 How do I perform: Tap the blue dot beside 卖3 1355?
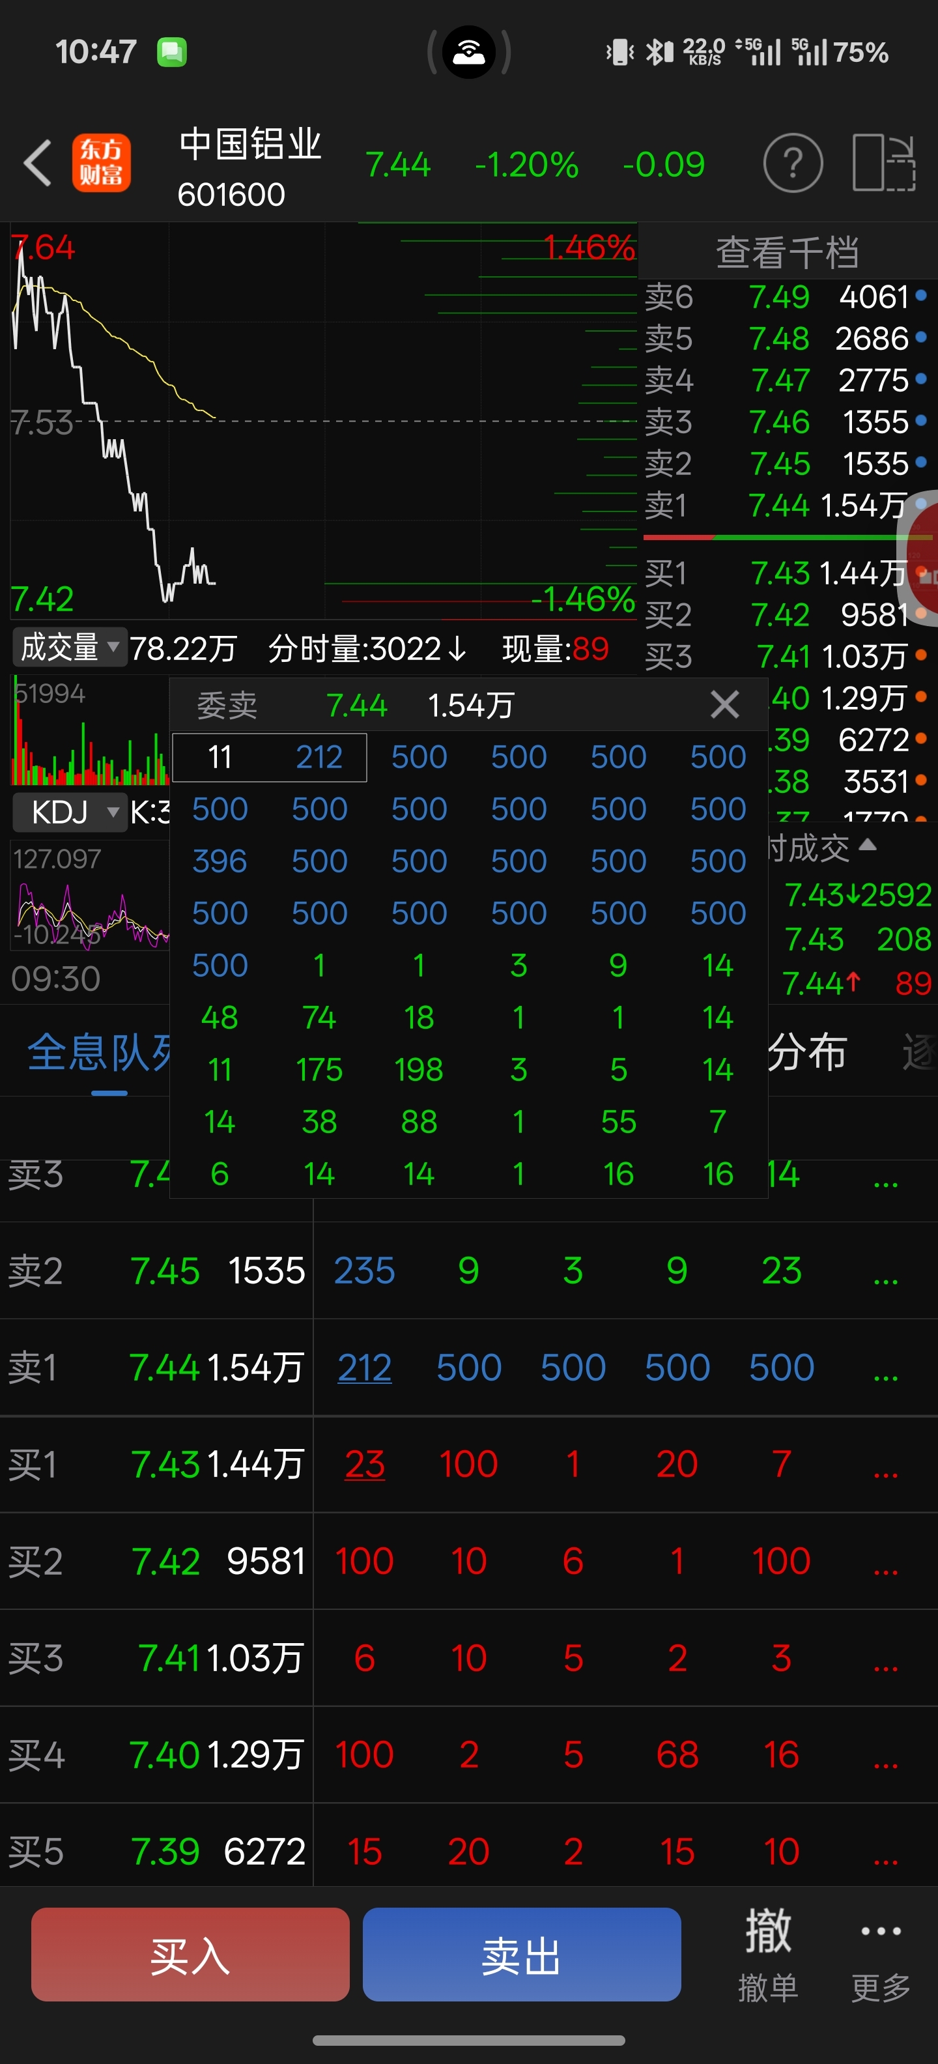(x=920, y=422)
